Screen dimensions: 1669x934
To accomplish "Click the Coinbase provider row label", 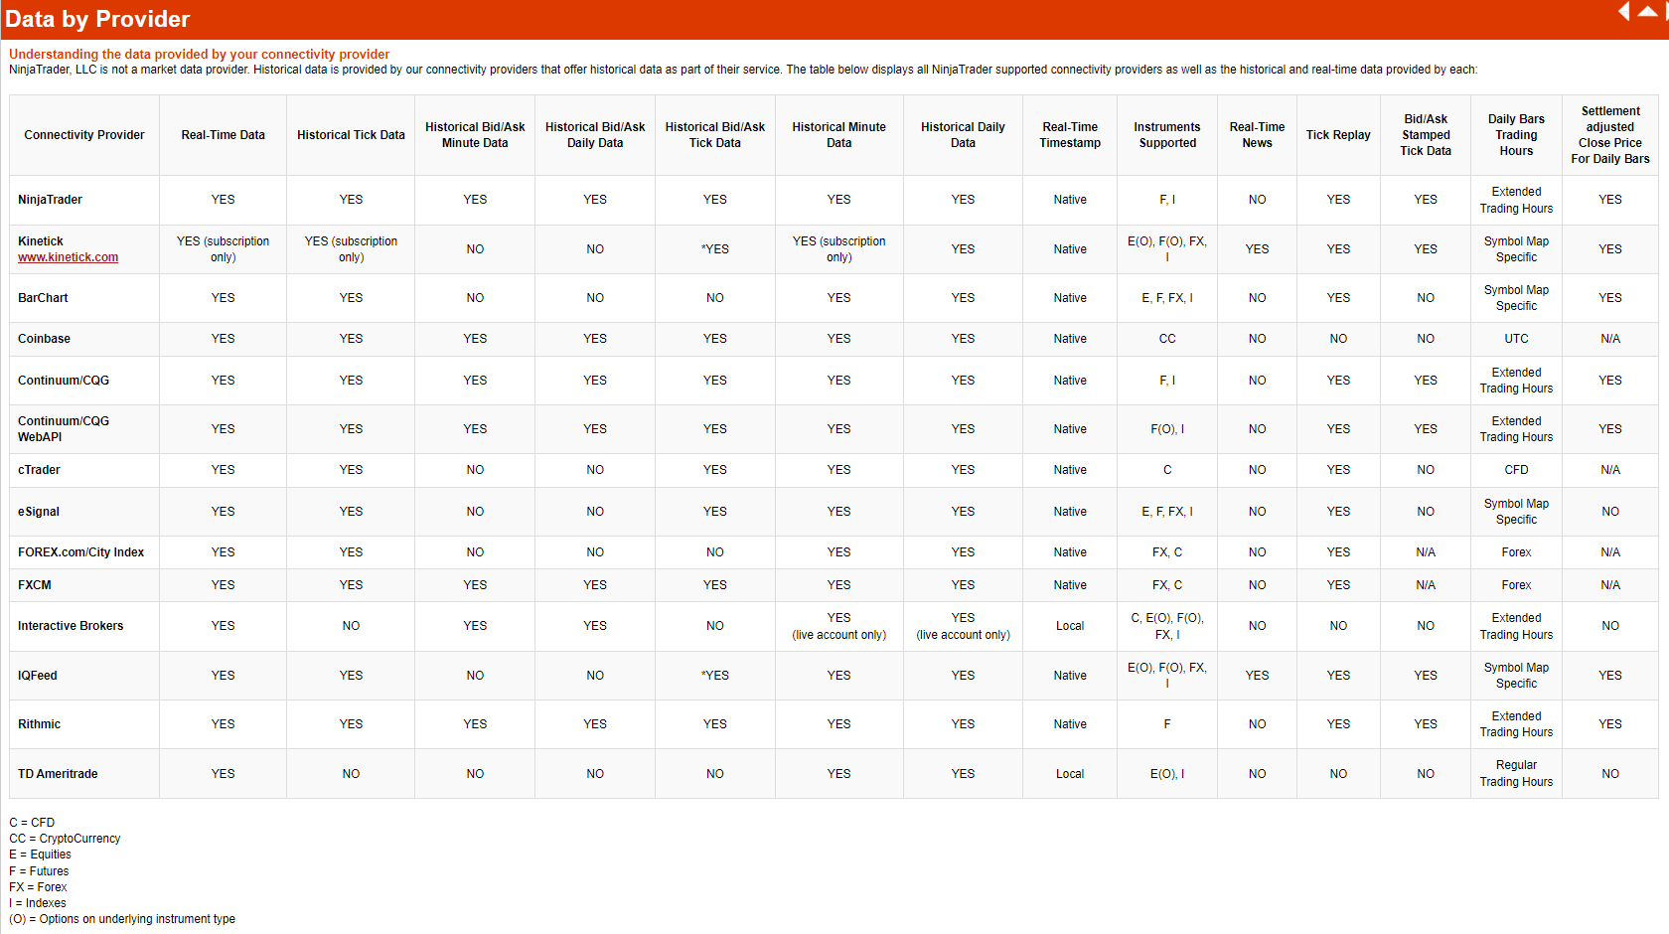I will tap(44, 339).
